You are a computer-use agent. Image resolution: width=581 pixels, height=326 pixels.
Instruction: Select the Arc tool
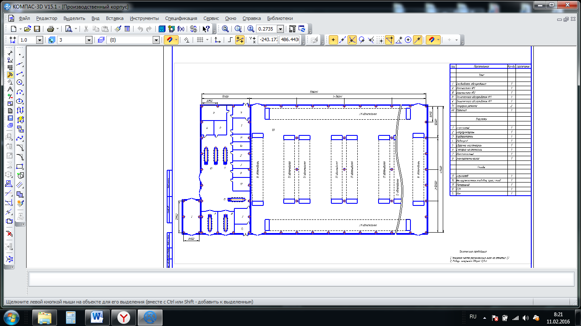(20, 92)
